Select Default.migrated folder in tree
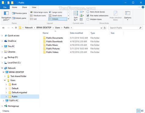Viewport: 145px width, 113px height. [18, 93]
